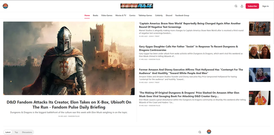Go to the Books section
This screenshot has width=274, height=135.
click(95, 15)
